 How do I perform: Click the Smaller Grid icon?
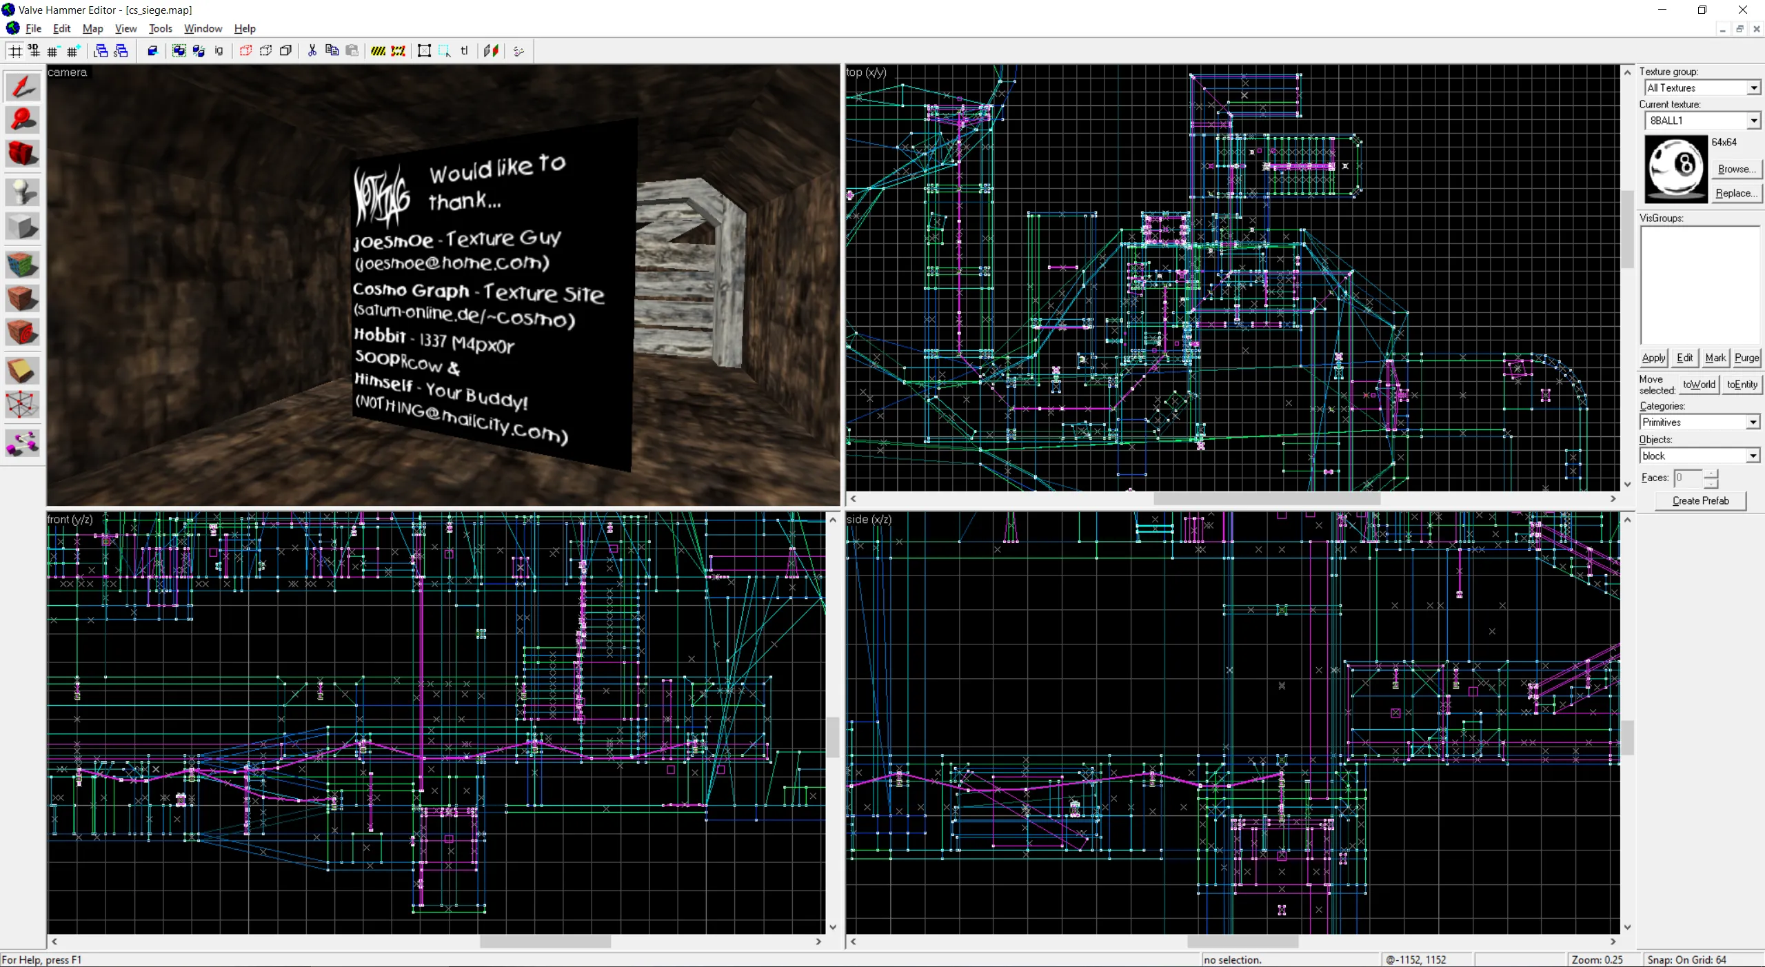tap(53, 50)
